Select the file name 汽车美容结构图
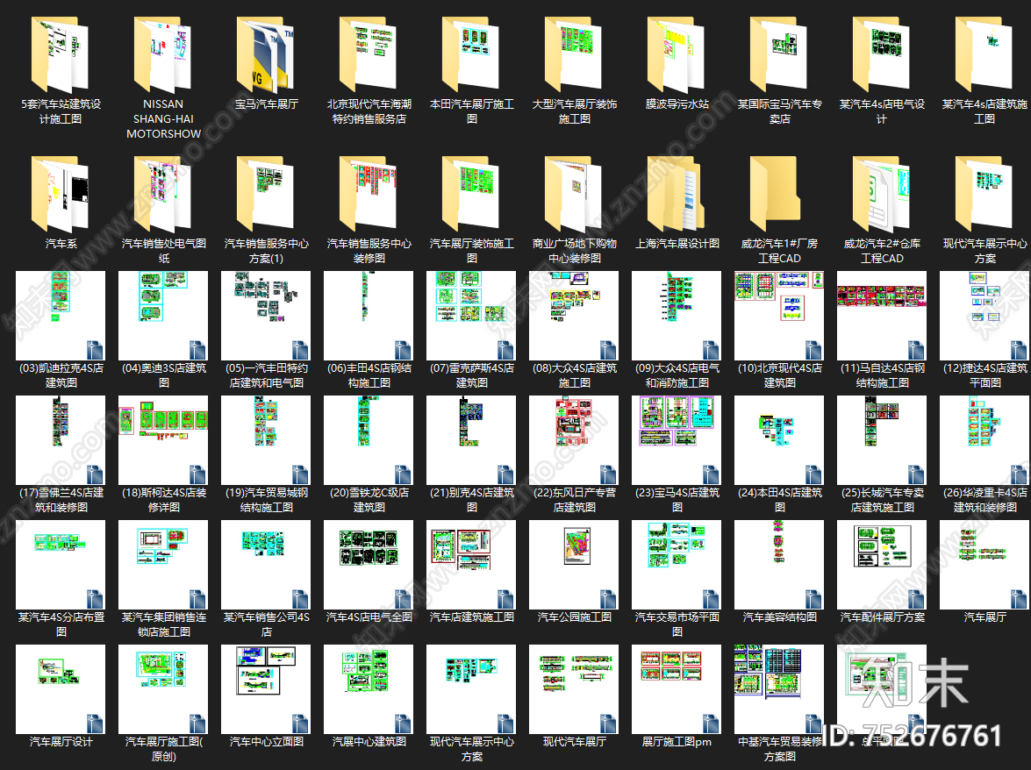 pos(780,617)
